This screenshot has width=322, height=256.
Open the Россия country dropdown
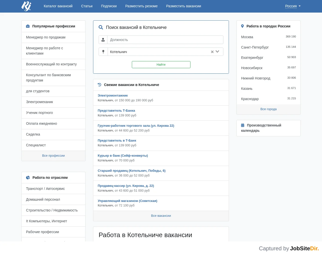(293, 6)
